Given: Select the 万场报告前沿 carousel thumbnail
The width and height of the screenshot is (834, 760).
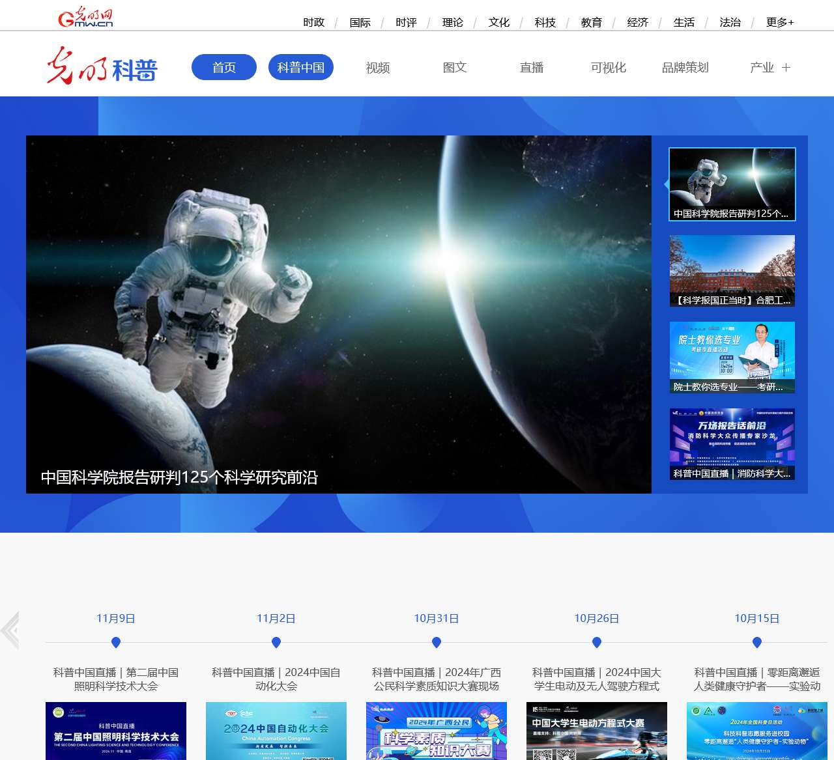Looking at the screenshot, I should pyautogui.click(x=732, y=444).
